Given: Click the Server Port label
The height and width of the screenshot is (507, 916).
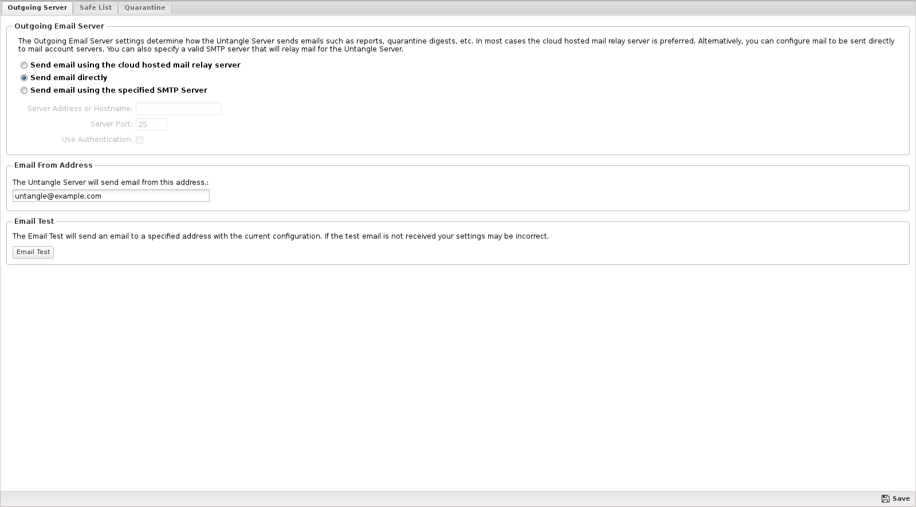Looking at the screenshot, I should point(112,124).
